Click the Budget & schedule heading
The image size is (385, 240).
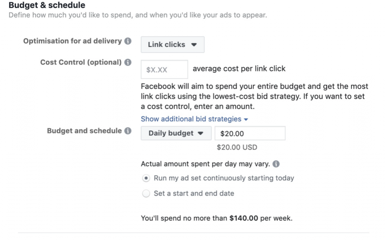(x=47, y=5)
